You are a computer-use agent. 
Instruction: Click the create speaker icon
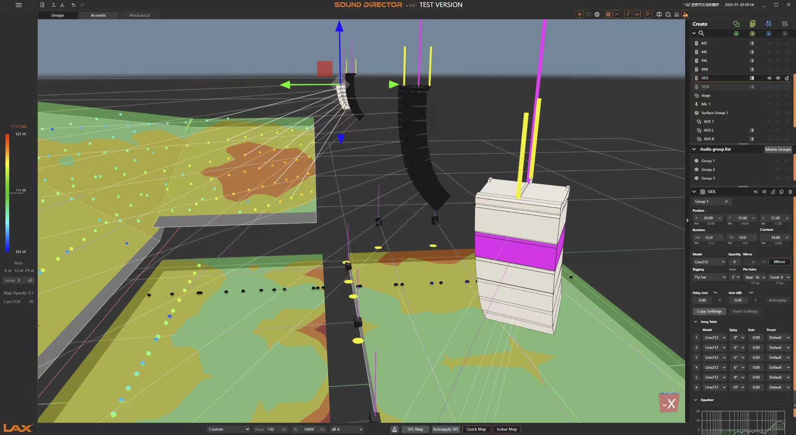tap(752, 24)
